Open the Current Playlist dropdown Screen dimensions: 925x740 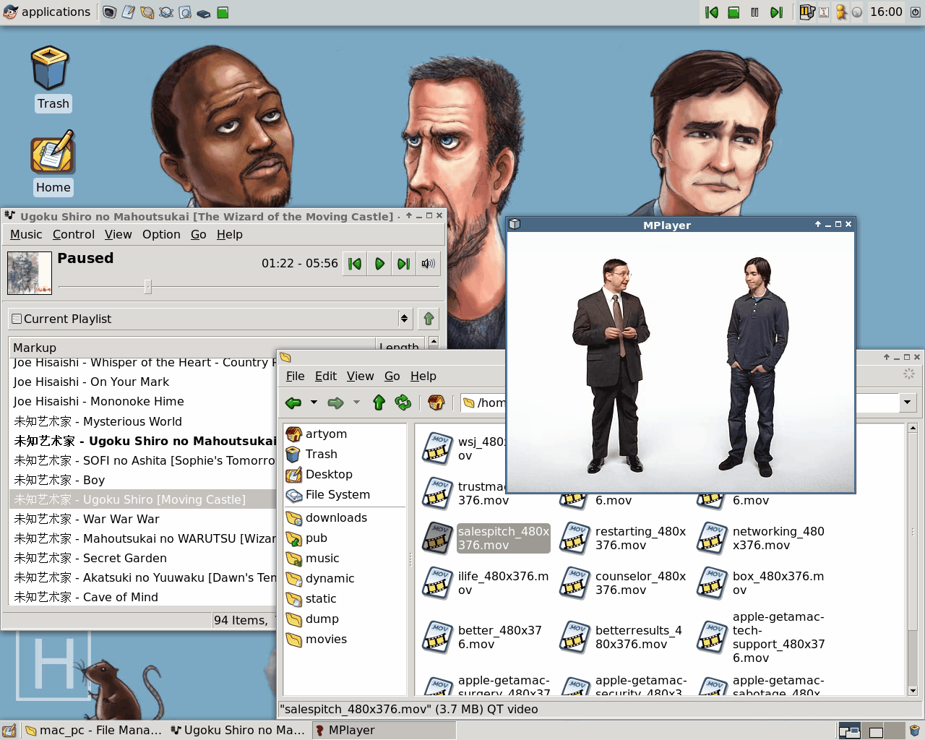click(210, 319)
